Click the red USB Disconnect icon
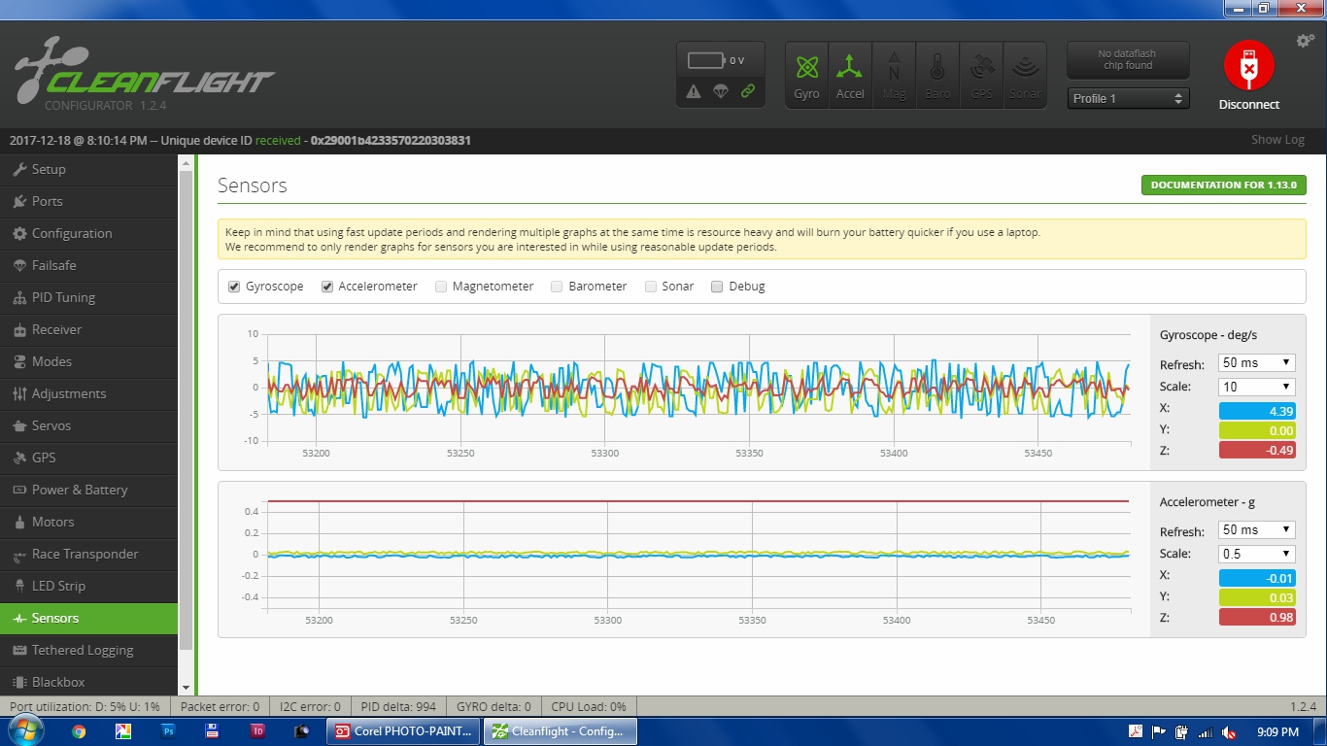The image size is (1327, 746). click(x=1248, y=66)
